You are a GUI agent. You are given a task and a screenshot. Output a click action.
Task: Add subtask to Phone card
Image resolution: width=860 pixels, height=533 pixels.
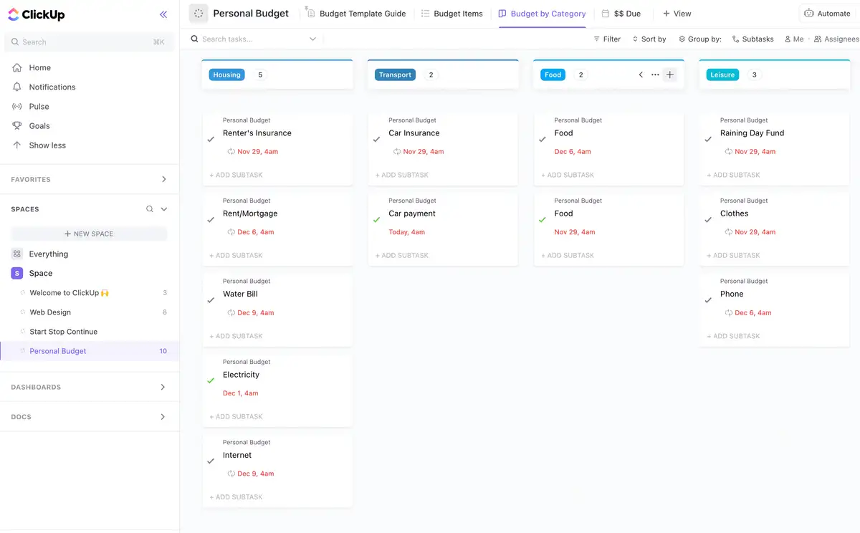click(733, 336)
